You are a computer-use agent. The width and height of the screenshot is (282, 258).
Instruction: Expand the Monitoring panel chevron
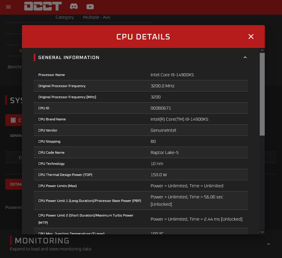coord(269,244)
